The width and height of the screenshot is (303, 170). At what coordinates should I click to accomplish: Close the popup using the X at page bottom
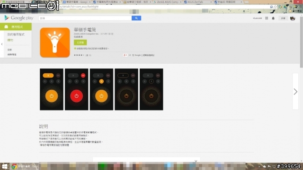point(196,161)
